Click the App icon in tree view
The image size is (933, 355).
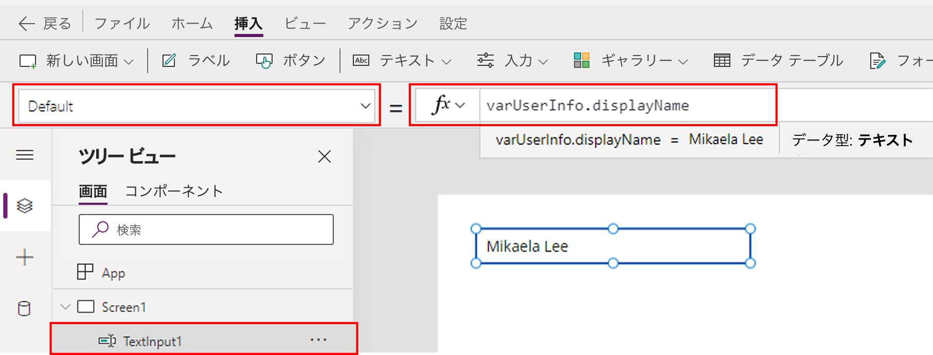click(x=85, y=272)
